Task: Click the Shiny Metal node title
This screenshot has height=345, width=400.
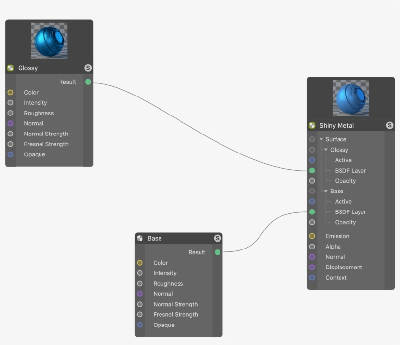Action: [337, 126]
